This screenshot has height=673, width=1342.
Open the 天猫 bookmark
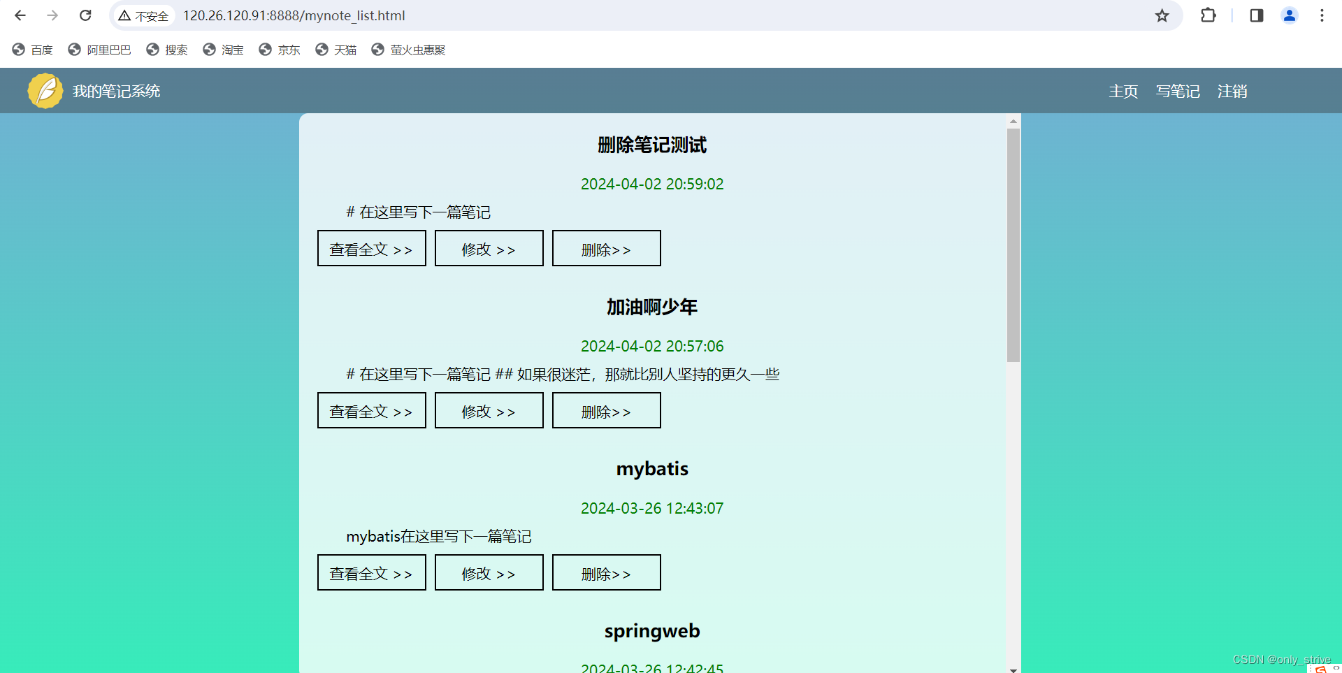tap(336, 50)
